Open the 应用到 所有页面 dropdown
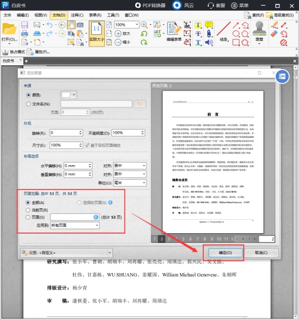This screenshot has height=320, width=299. 75,226
